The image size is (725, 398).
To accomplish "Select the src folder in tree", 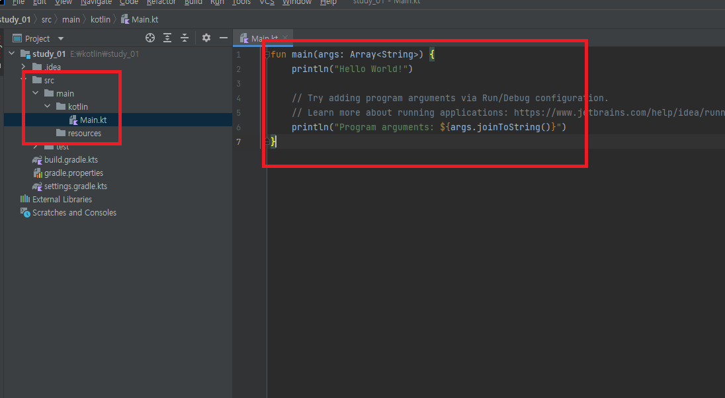I will [49, 81].
